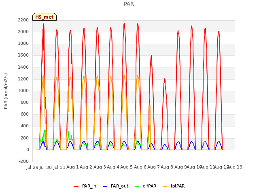Click the 0 y-axis tick label

(28, 150)
